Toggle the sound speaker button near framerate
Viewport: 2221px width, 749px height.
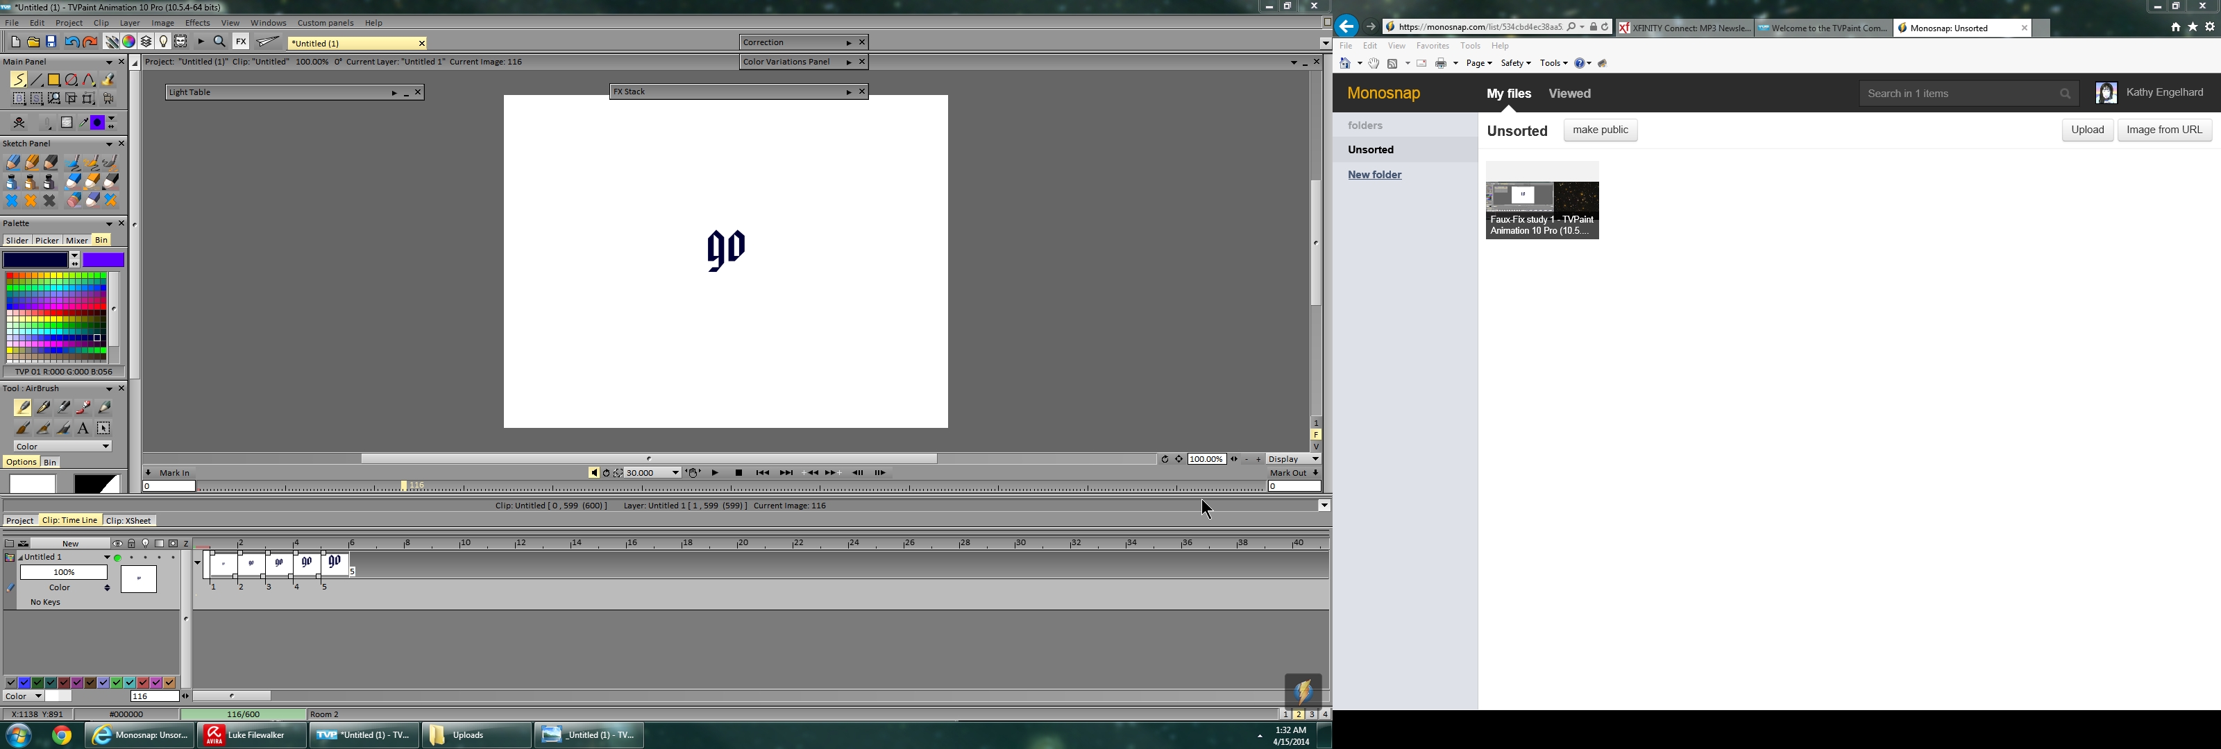[x=594, y=473]
